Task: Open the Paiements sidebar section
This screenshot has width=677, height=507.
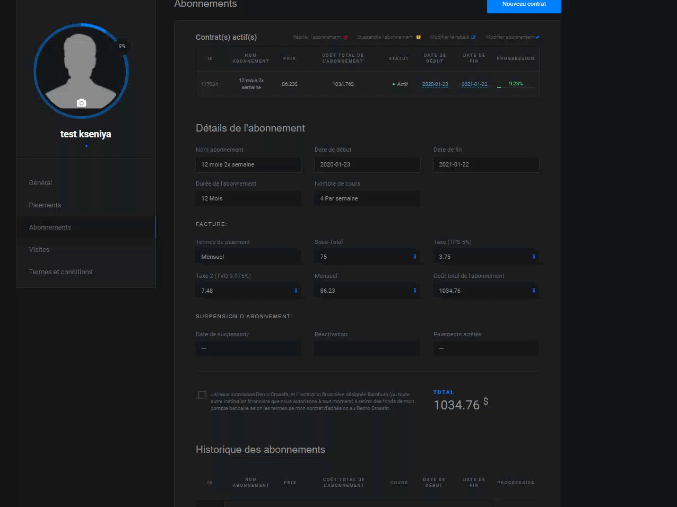Action: [45, 205]
